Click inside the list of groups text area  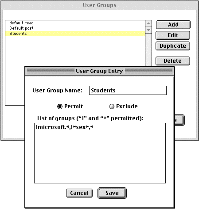point(100,153)
